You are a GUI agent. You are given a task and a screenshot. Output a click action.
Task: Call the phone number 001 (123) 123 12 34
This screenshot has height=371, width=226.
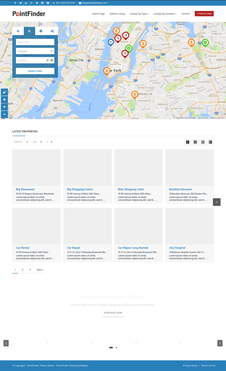(64, 3)
